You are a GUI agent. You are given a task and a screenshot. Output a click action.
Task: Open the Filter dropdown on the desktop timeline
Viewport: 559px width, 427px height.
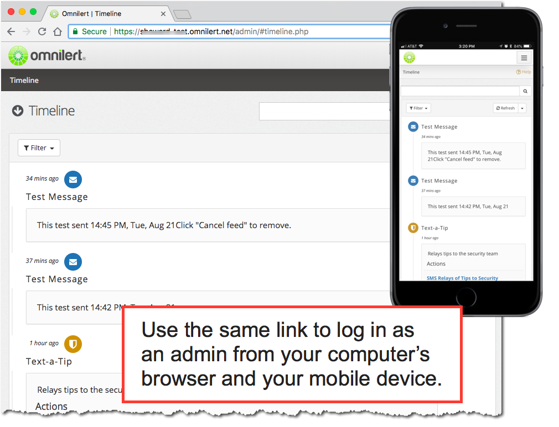point(39,147)
